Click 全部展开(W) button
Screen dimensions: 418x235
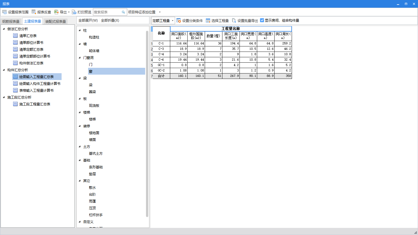tap(88, 21)
